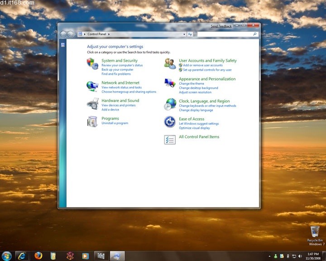Click View devices and printers
Viewport: 326px width, 261px height.
point(118,105)
